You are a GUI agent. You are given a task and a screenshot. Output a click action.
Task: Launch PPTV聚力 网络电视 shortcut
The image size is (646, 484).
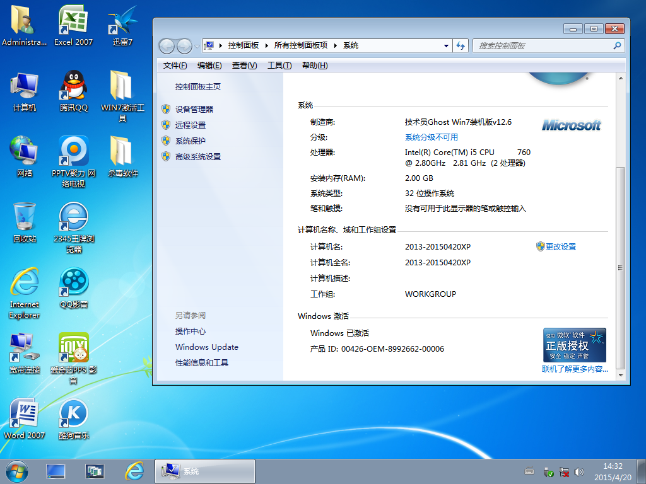coord(73,162)
